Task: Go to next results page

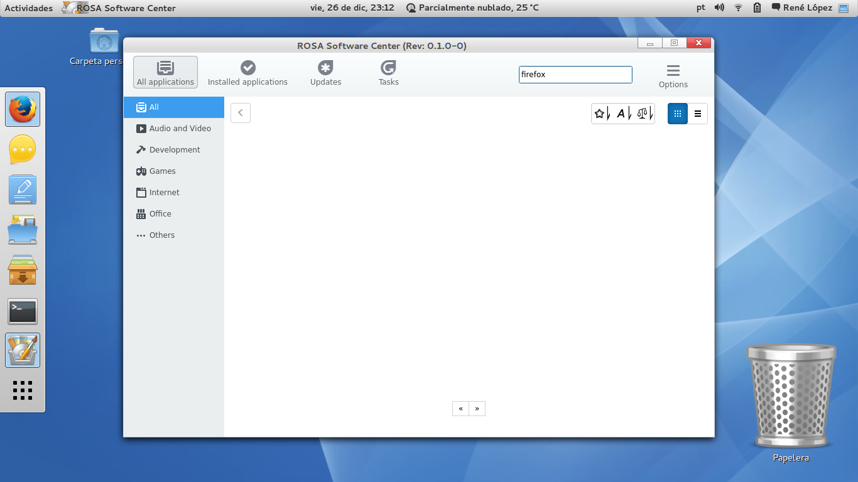Action: [477, 409]
